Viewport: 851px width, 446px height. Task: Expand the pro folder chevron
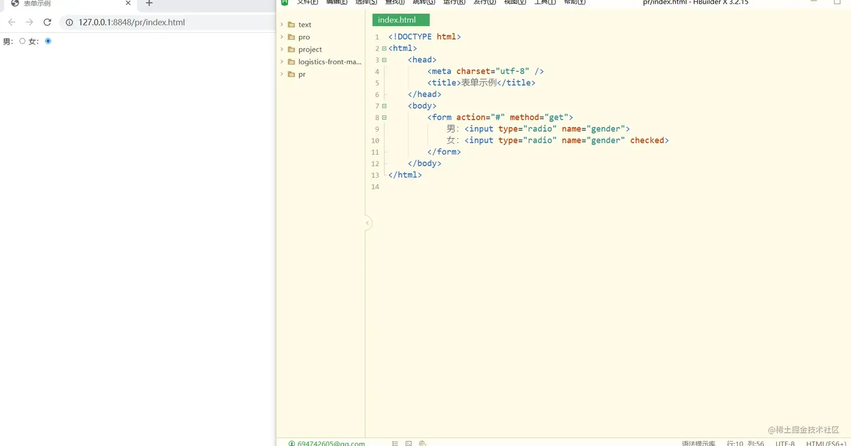(282, 37)
